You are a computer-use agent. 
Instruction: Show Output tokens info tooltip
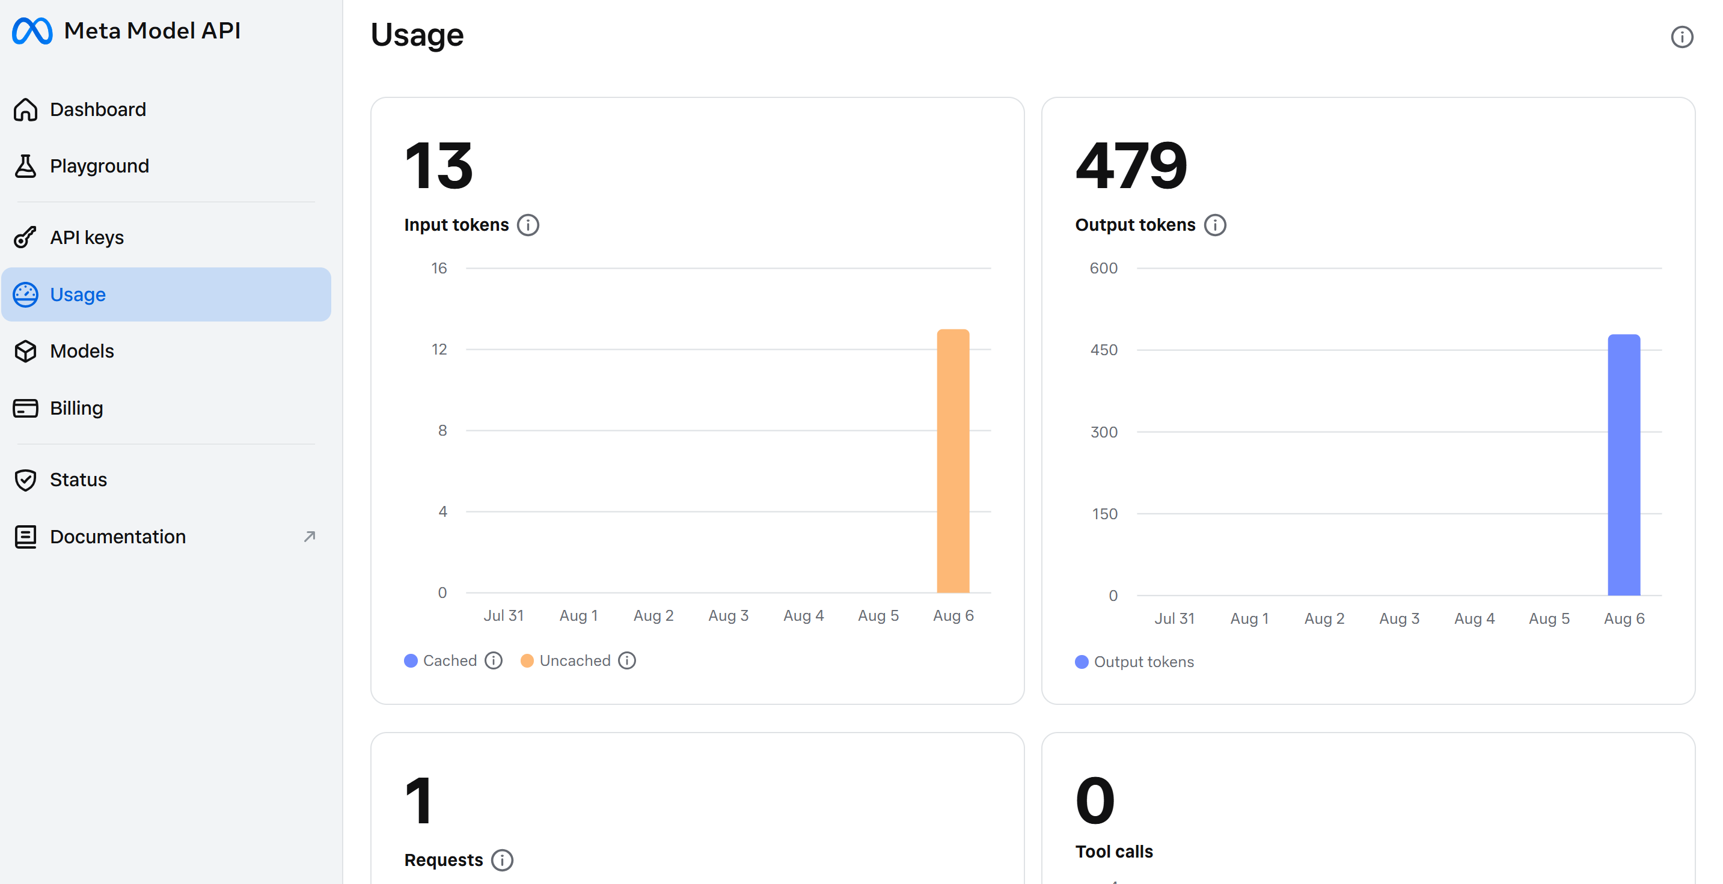[x=1214, y=225]
